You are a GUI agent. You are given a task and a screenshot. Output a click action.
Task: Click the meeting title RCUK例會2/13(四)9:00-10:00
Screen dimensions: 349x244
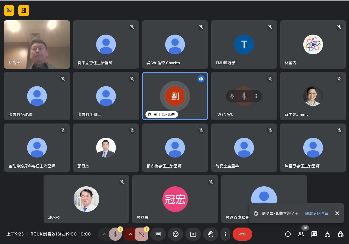[61, 234]
